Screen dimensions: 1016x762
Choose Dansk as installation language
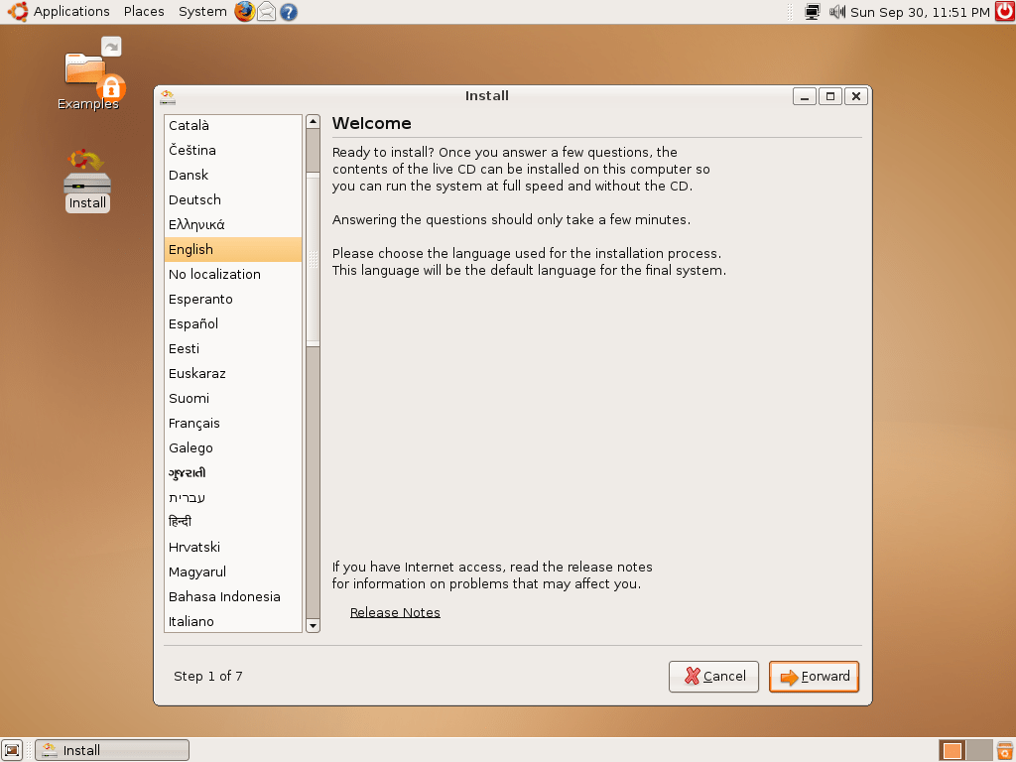coord(232,175)
